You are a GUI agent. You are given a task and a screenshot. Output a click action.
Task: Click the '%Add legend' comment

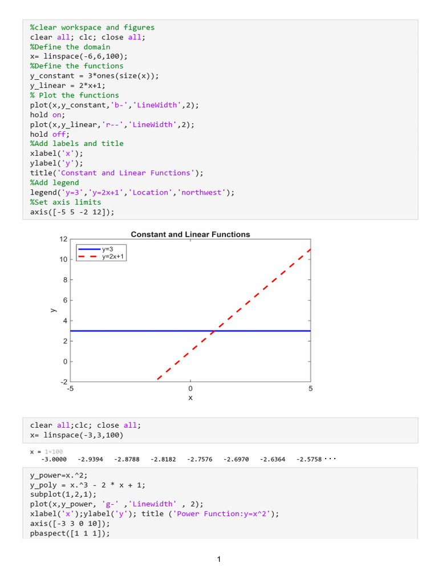click(54, 182)
